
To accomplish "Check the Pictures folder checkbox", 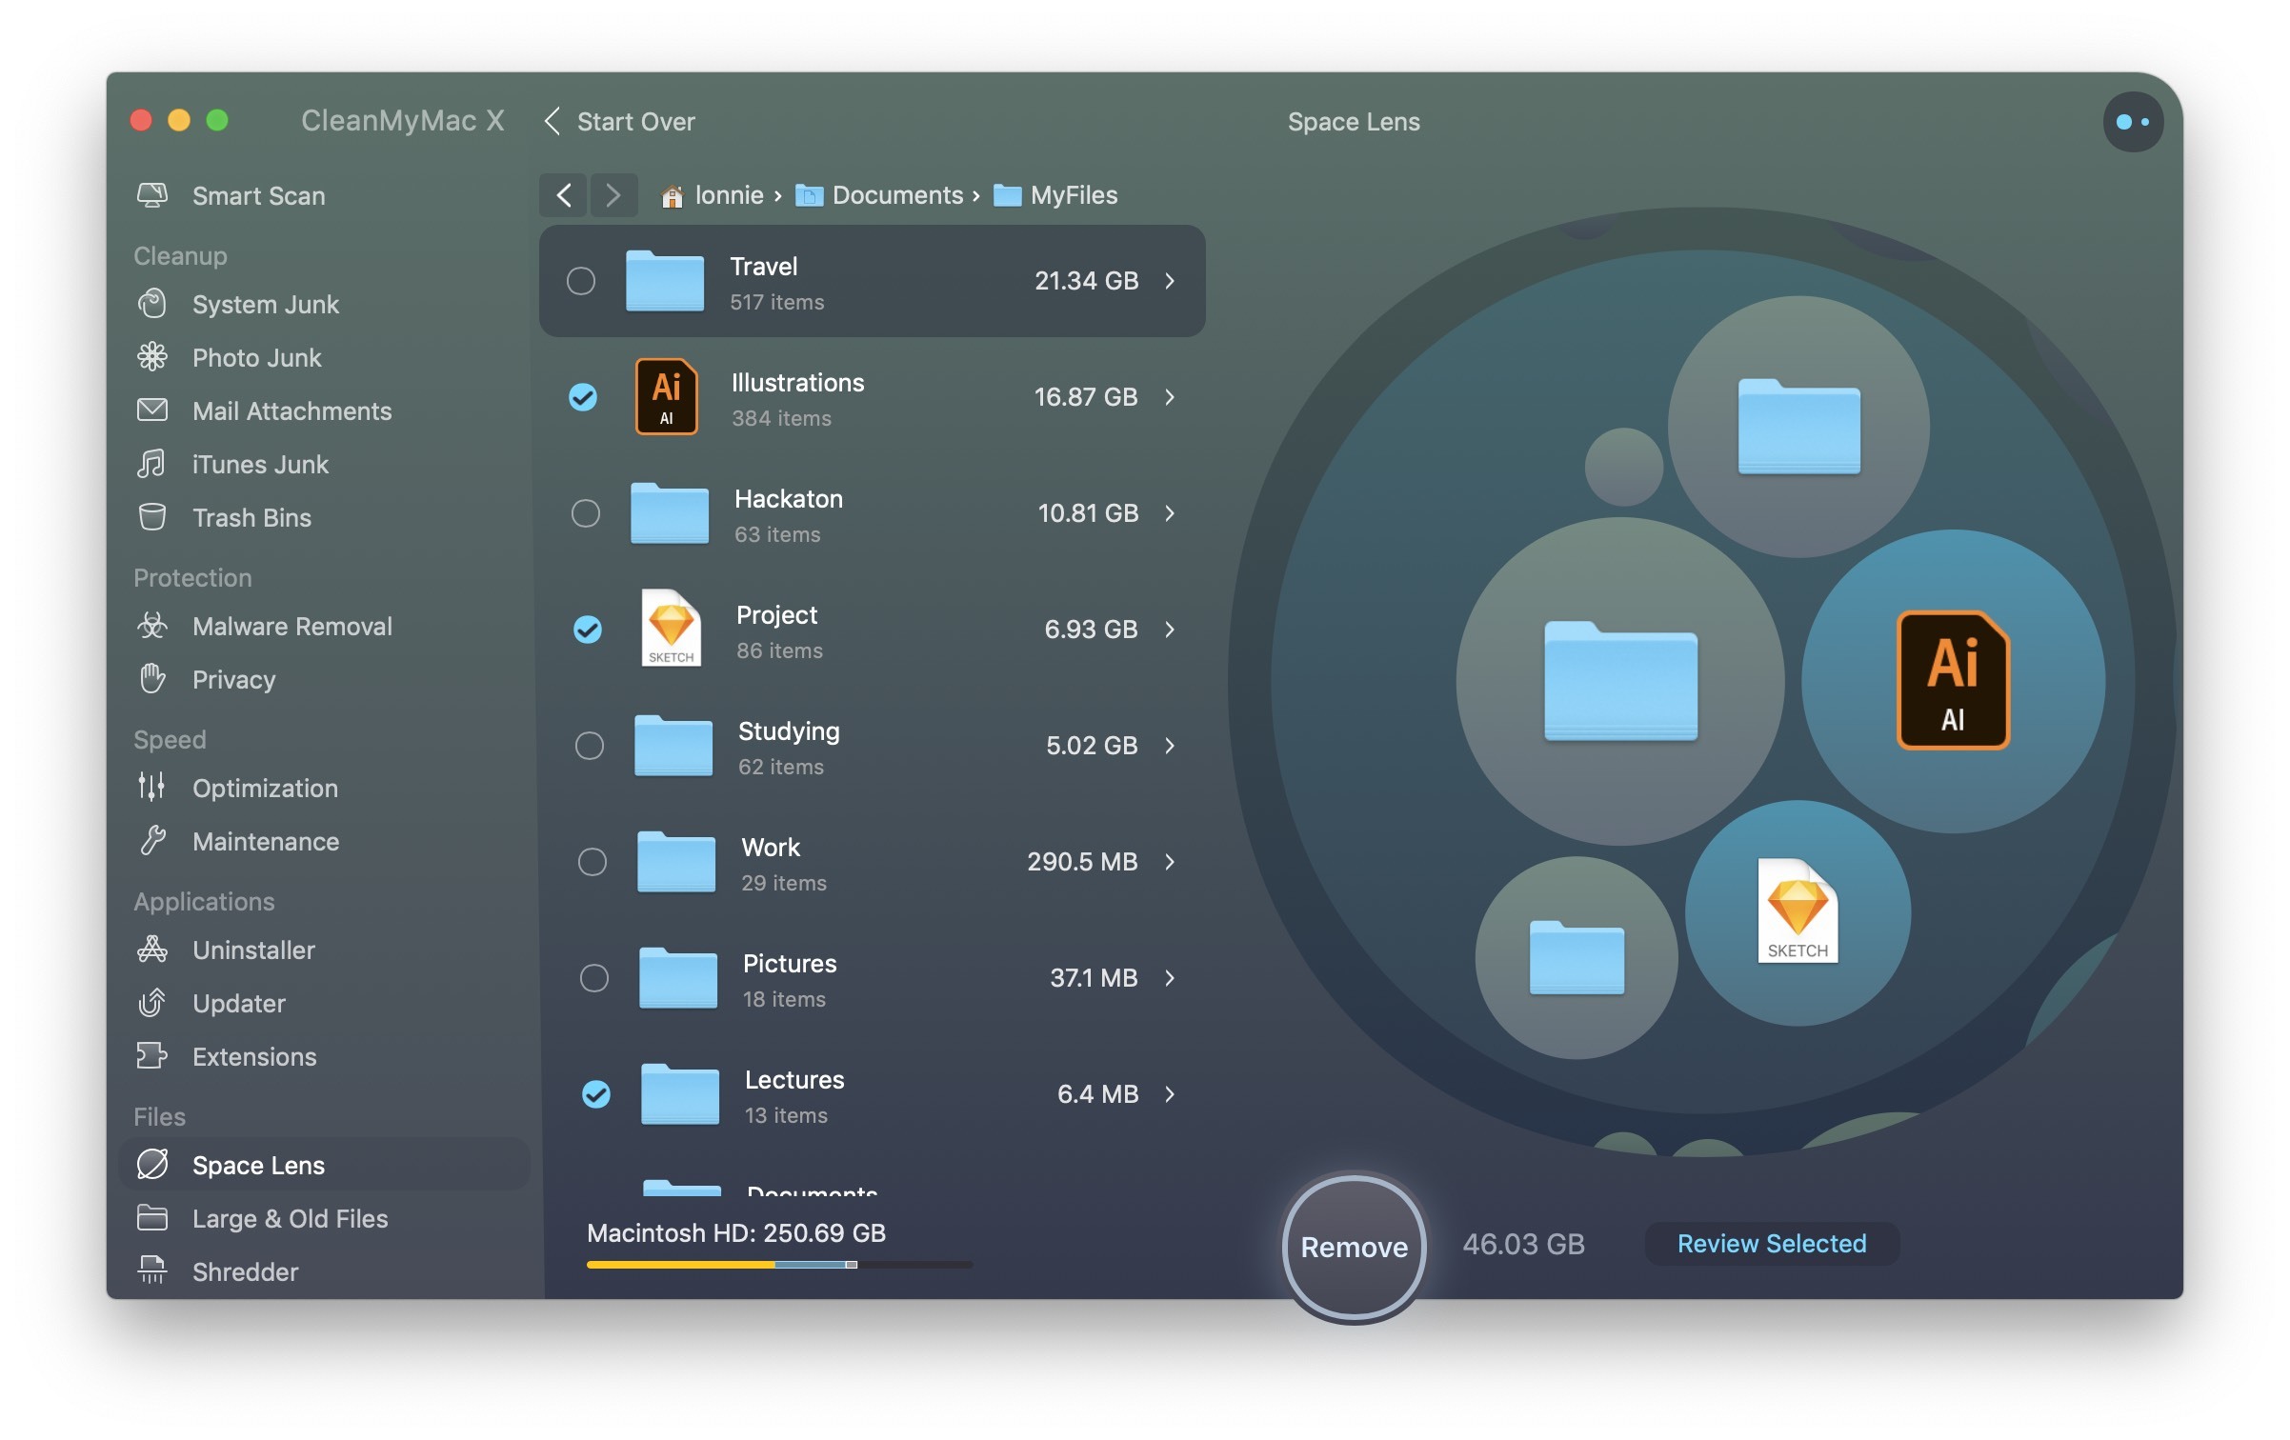I will [x=594, y=978].
